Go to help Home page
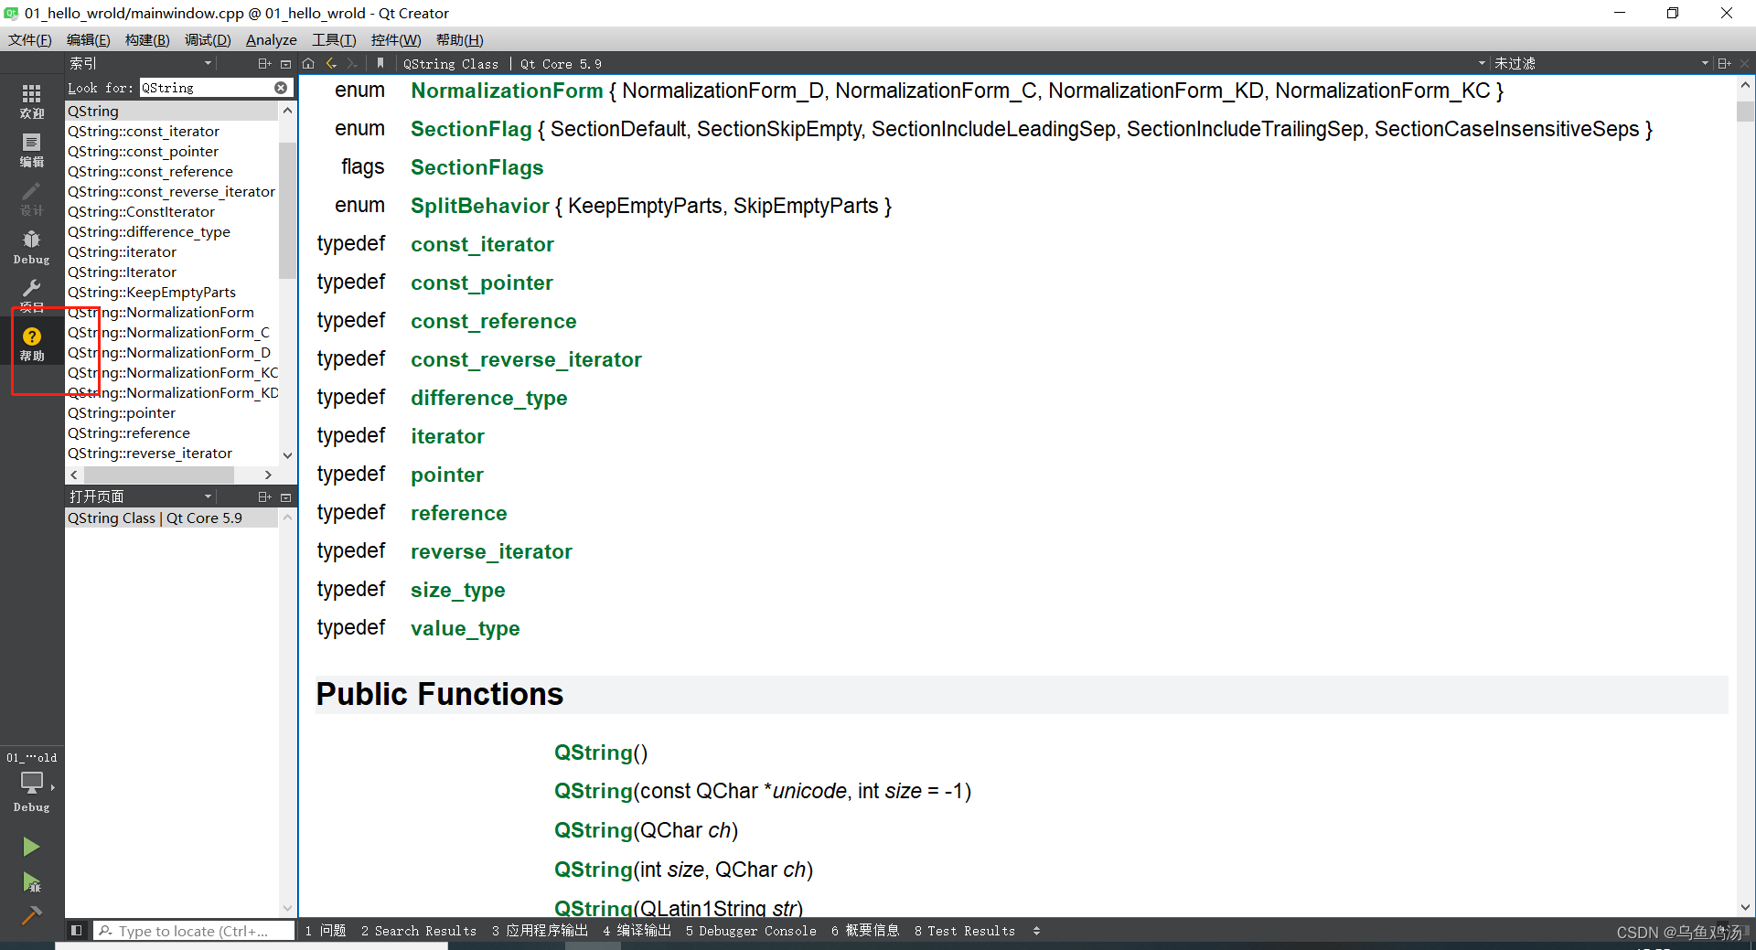1756x950 pixels. 308,63
